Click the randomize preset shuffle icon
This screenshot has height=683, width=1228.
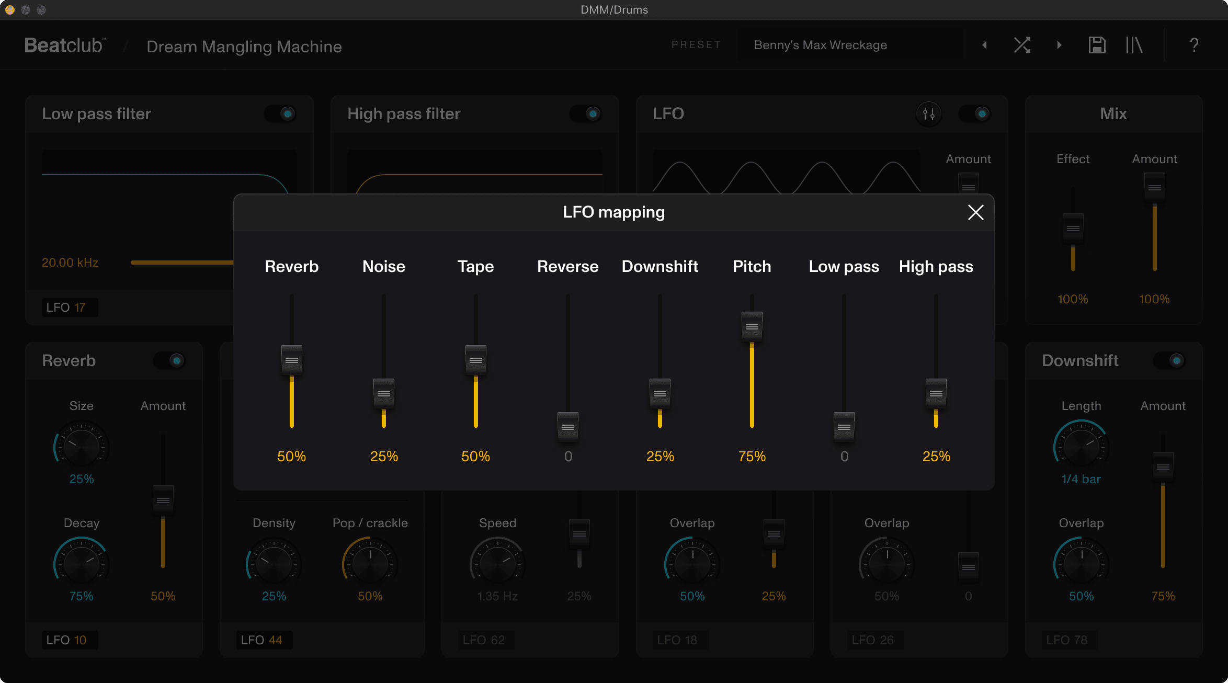click(x=1022, y=45)
